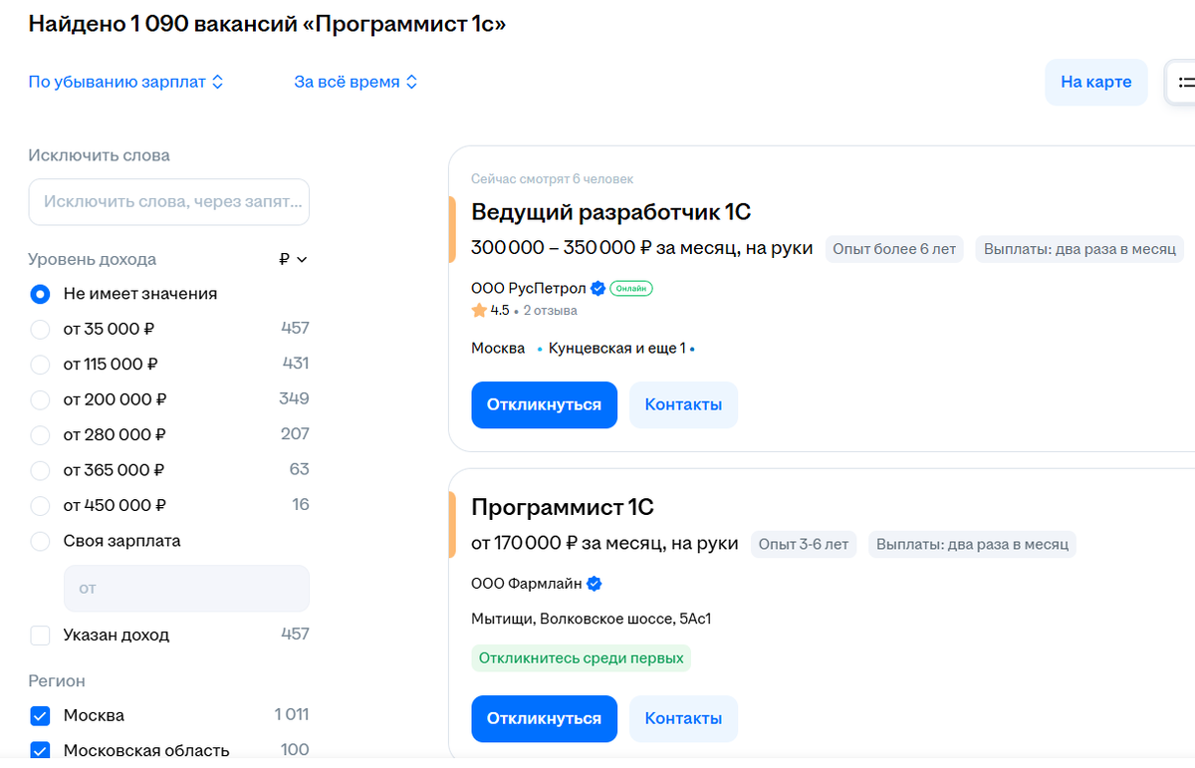Enable the Указан доход checkbox

[x=40, y=635]
